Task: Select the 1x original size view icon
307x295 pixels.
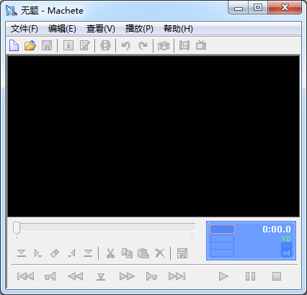Action: 184,45
